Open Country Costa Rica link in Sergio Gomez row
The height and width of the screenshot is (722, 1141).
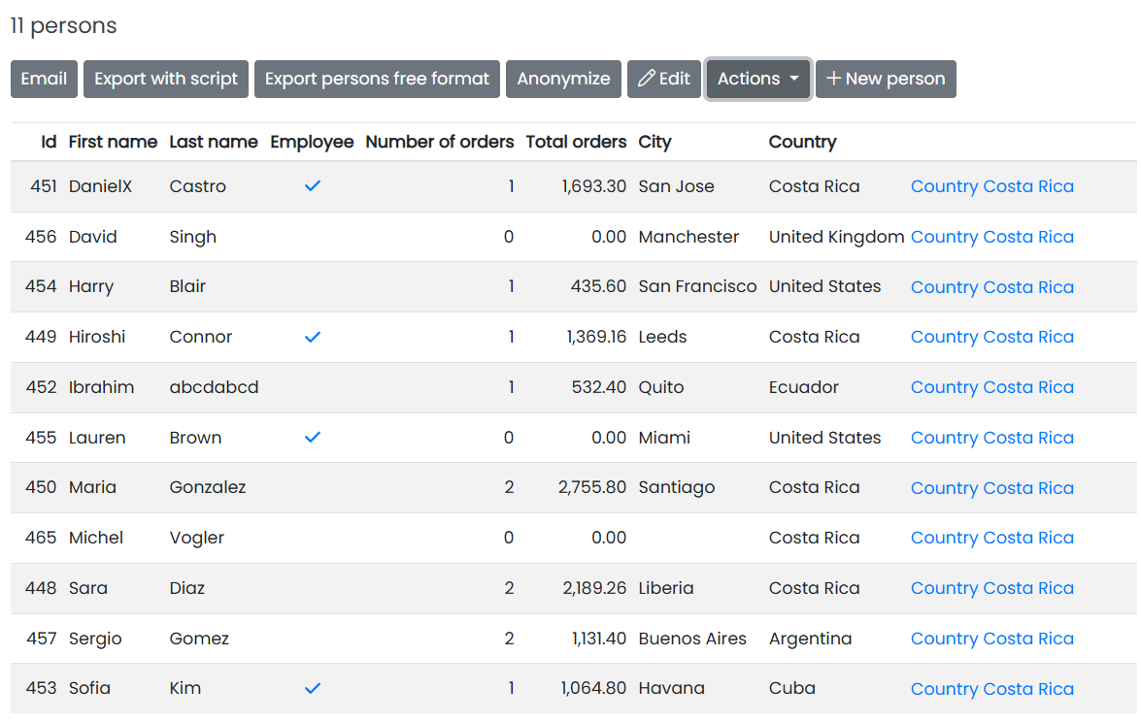[991, 639]
